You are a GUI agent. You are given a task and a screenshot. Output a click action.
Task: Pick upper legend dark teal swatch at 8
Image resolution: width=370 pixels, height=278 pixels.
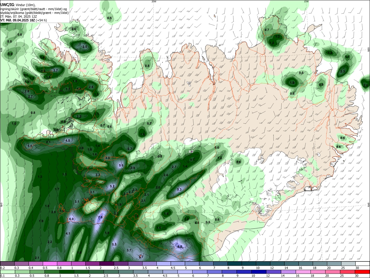[x=234, y=264]
